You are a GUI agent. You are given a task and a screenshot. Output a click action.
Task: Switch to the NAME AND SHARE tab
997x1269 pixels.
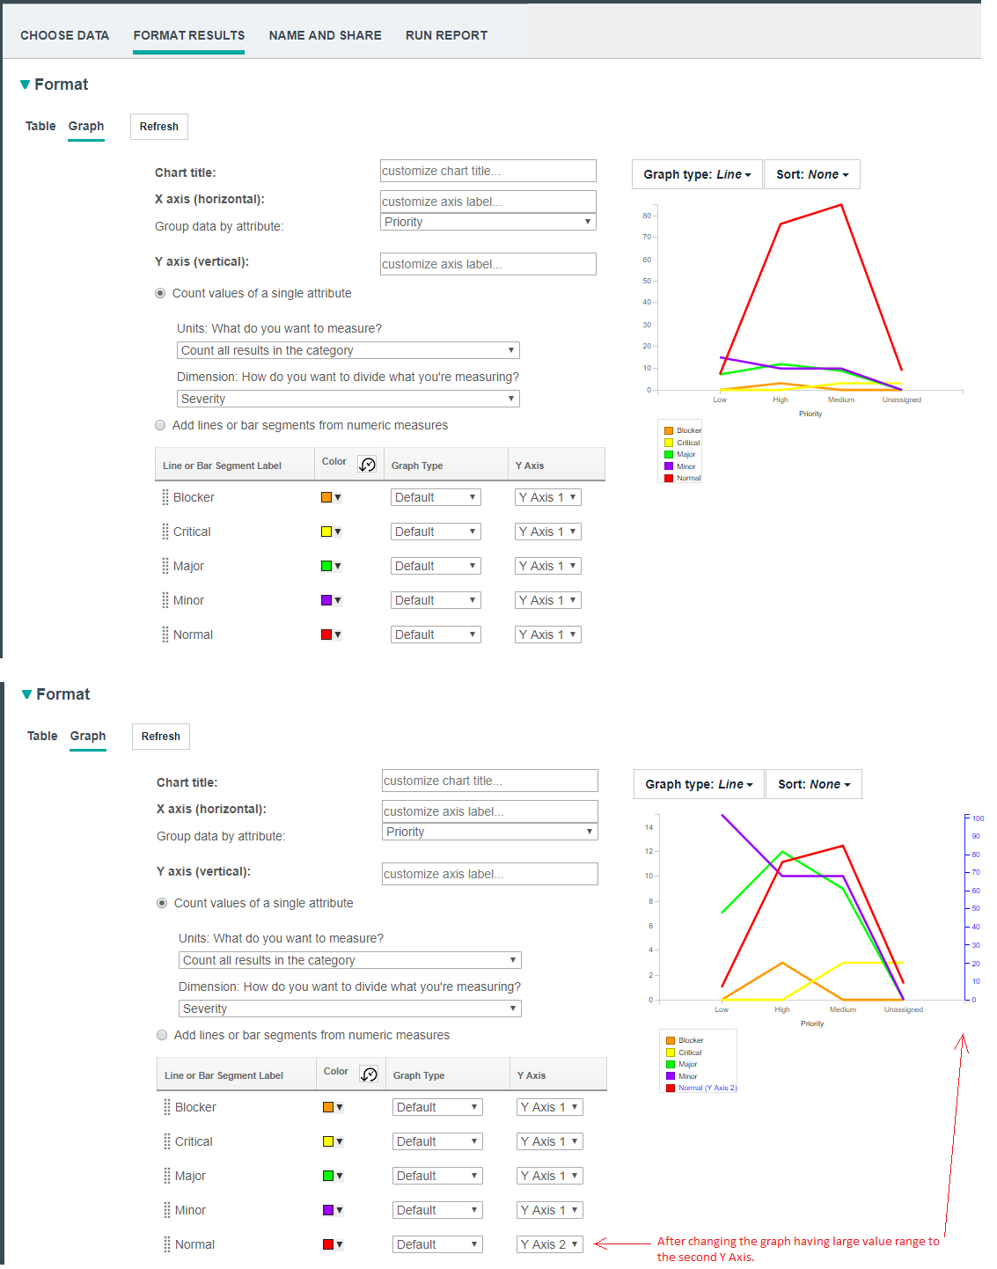(325, 35)
